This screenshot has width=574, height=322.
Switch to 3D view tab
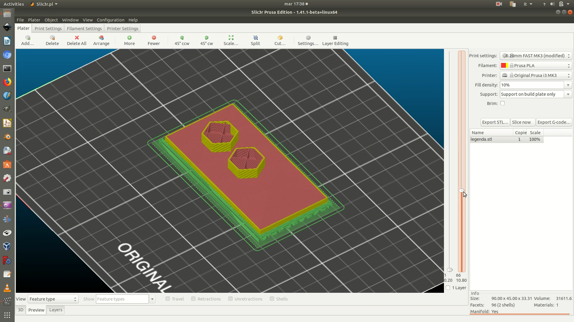tap(21, 310)
